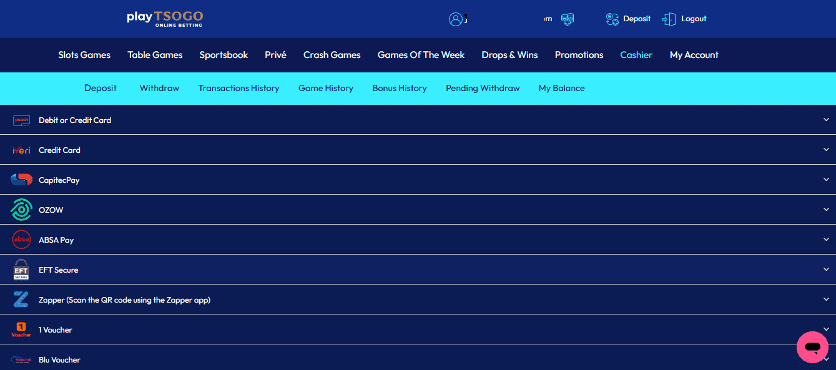The height and width of the screenshot is (370, 836).
Task: Click the Peach payments card icon
Action: [x=21, y=120]
